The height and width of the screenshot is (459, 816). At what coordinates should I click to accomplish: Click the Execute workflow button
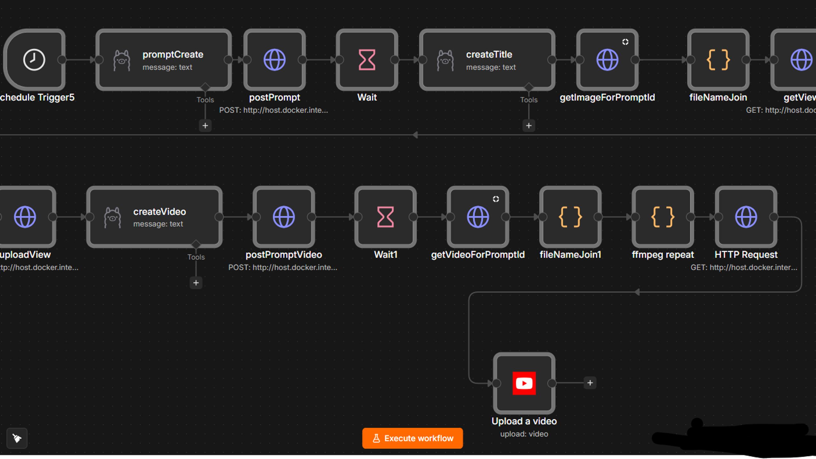[412, 438]
